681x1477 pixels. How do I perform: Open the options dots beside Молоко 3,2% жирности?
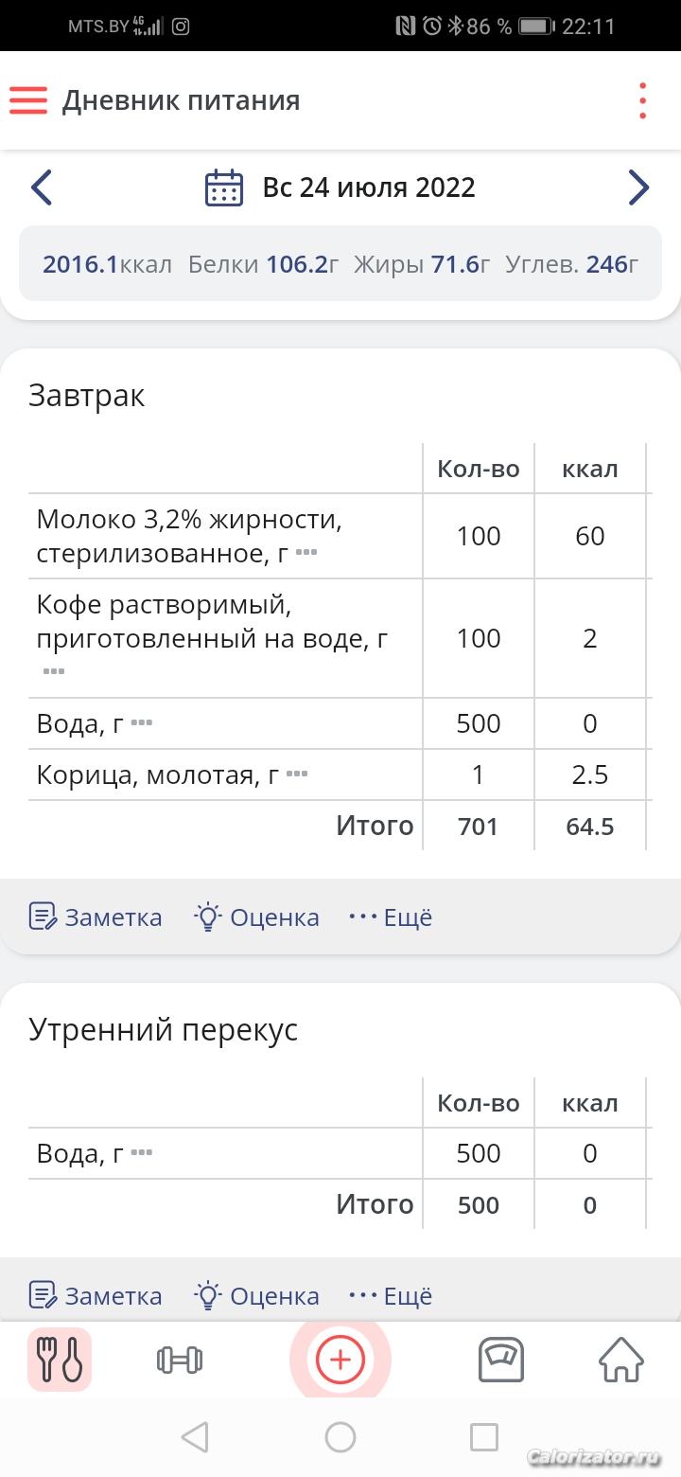click(306, 551)
